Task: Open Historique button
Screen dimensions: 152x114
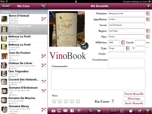Action: tap(134, 98)
